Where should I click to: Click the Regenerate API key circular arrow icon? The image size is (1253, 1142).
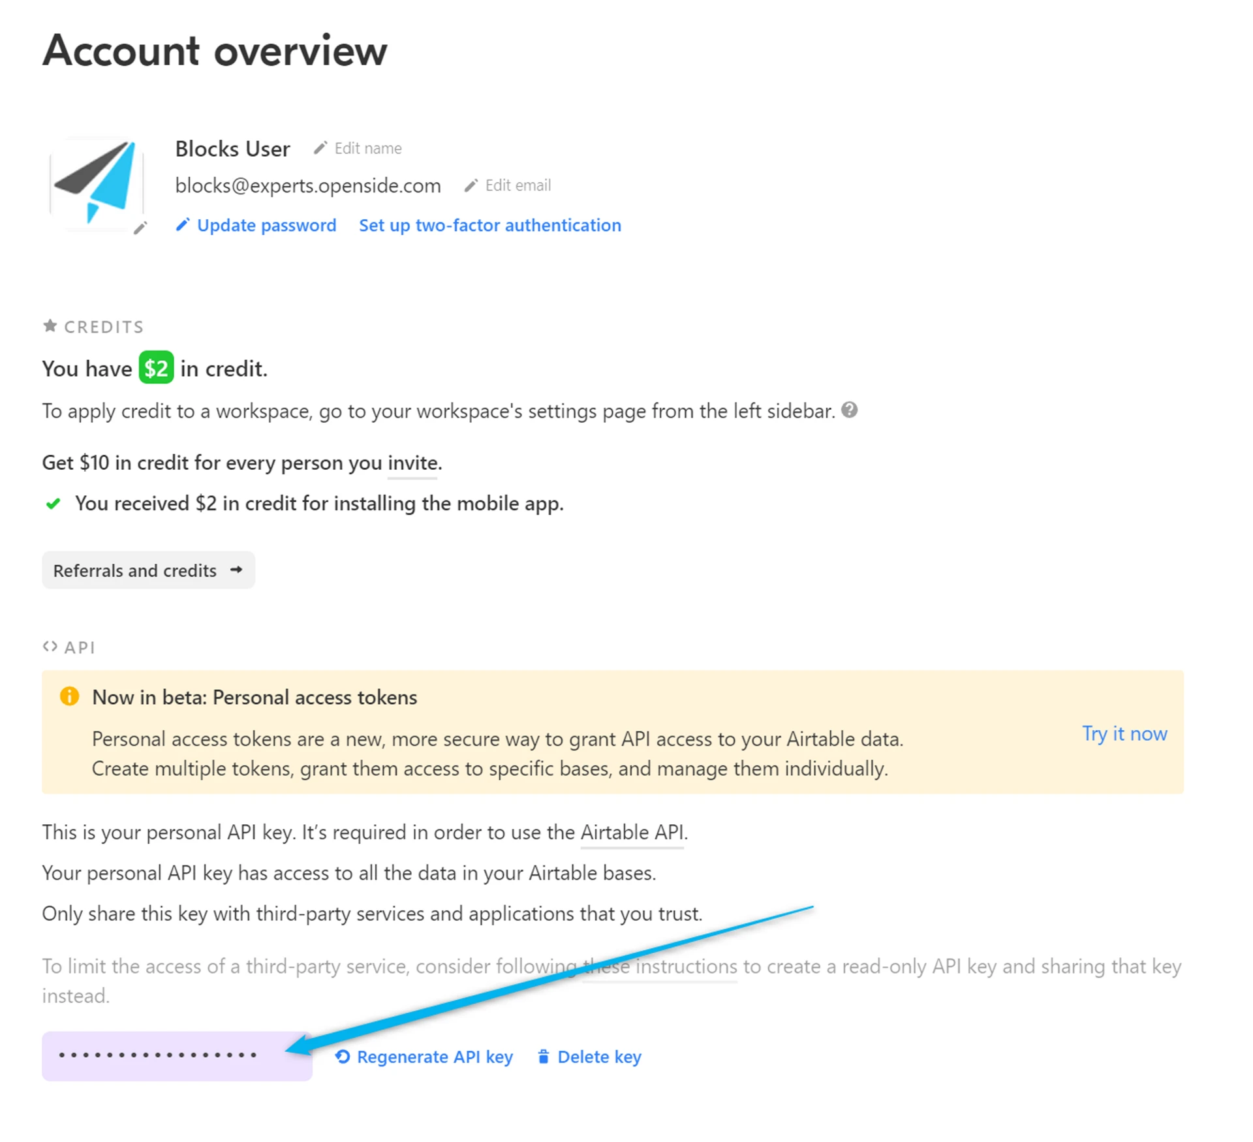pos(343,1057)
